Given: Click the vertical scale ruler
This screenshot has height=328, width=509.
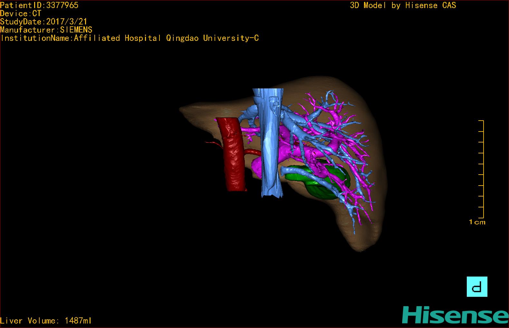Looking at the screenshot, I should coord(482,169).
